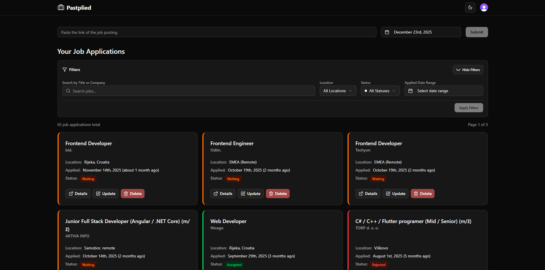Click the Waiting status badge on bid. card

[x=88, y=179]
